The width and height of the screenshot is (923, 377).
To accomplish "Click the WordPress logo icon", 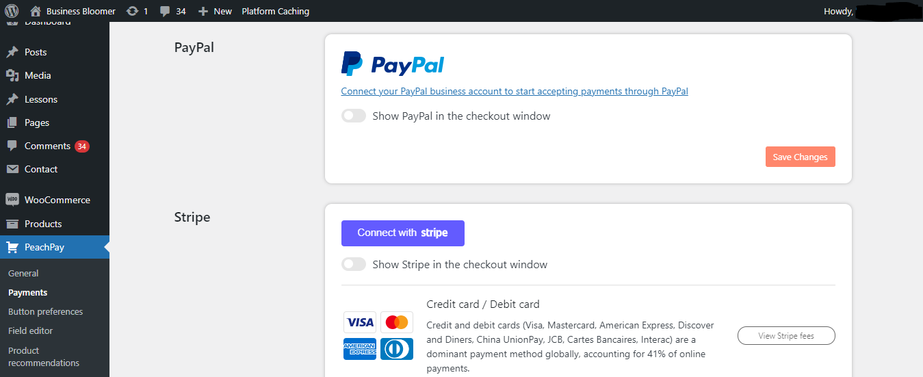I will 11,11.
